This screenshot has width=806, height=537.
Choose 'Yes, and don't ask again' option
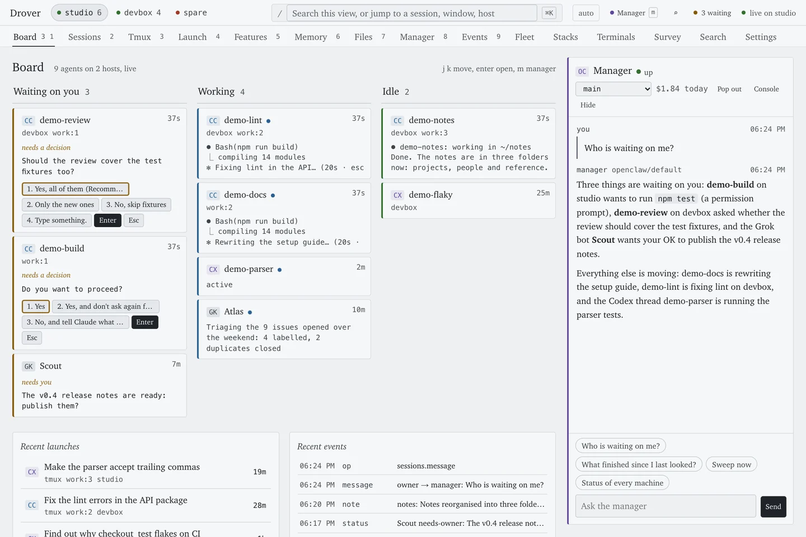(x=106, y=307)
